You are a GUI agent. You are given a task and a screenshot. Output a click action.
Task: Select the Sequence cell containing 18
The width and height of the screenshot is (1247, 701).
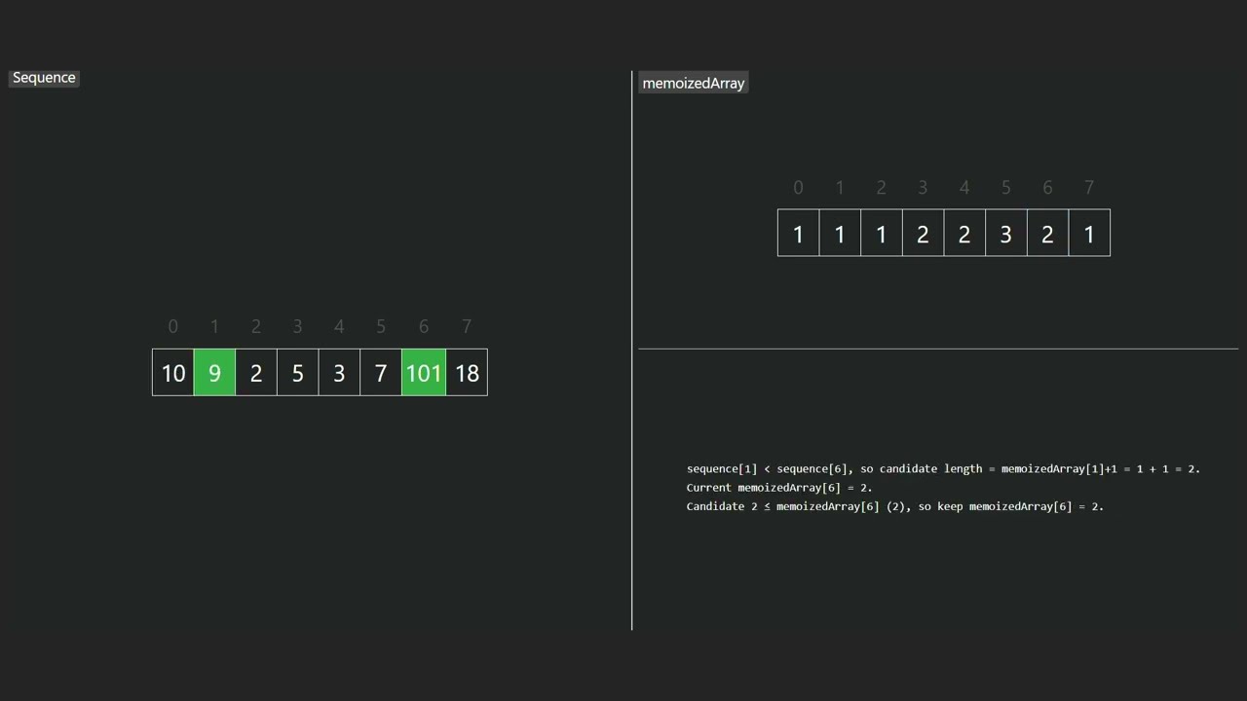pos(467,373)
